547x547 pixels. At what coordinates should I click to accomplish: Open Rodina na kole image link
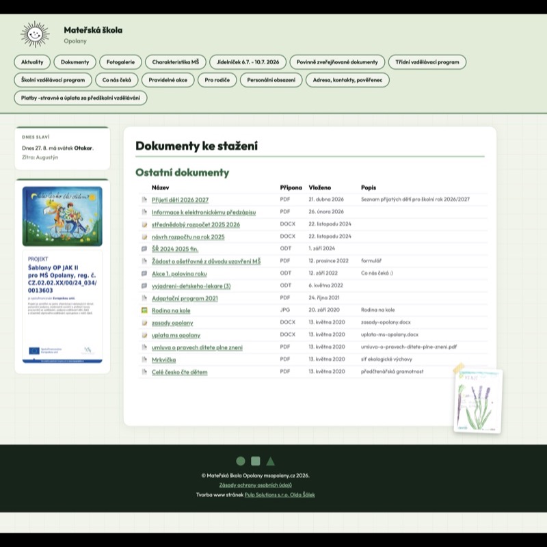click(171, 310)
